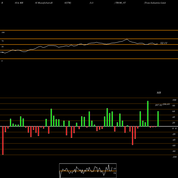The height and width of the screenshot is (178, 178).
Task: Click the '100' label on RSI scale
Action: [x=3, y=32]
